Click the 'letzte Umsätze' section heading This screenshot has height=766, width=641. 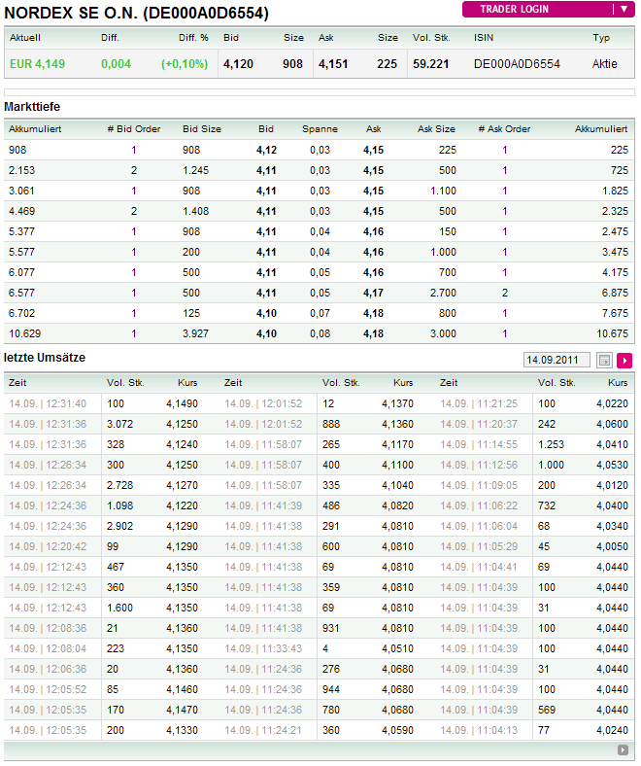click(44, 359)
